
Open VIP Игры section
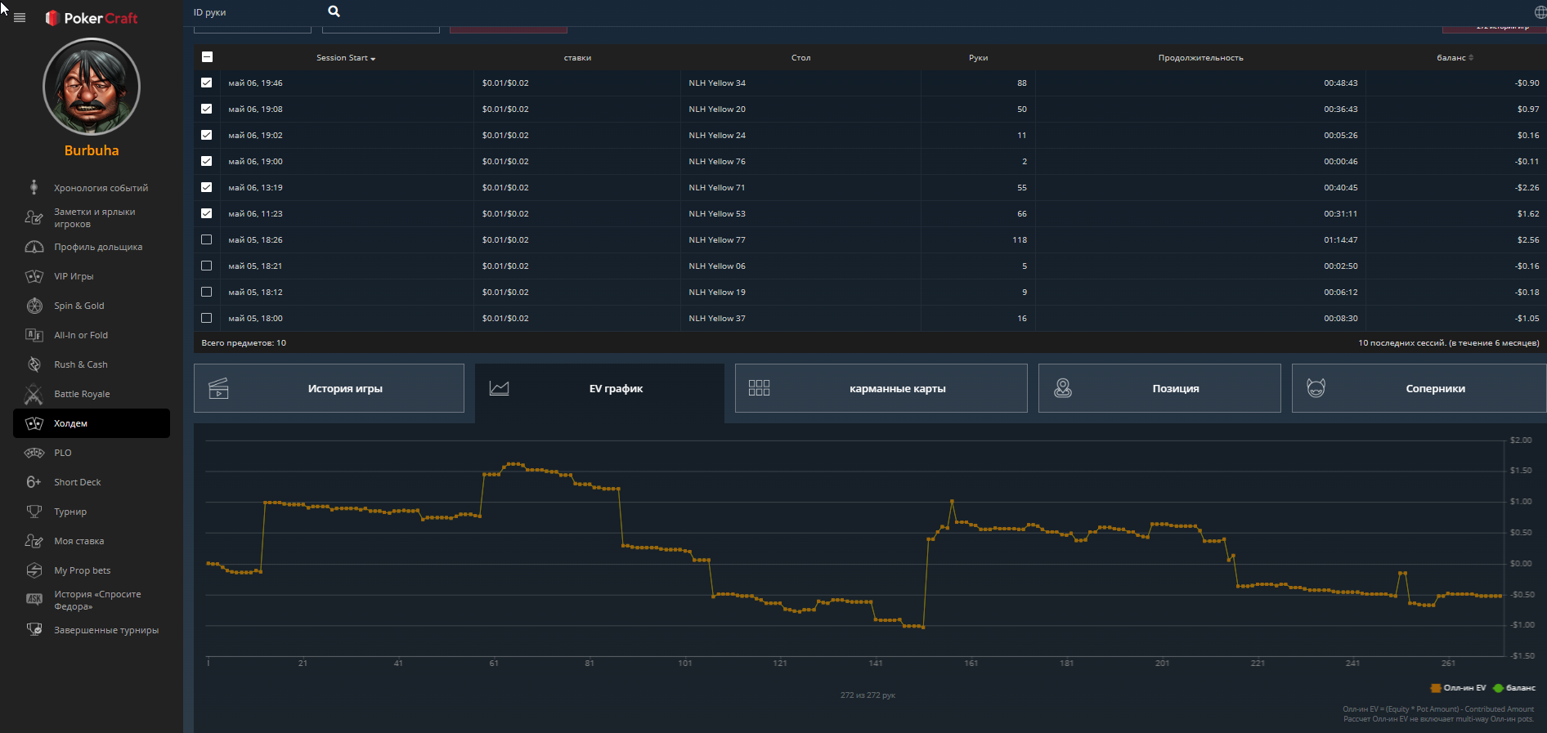(x=92, y=276)
